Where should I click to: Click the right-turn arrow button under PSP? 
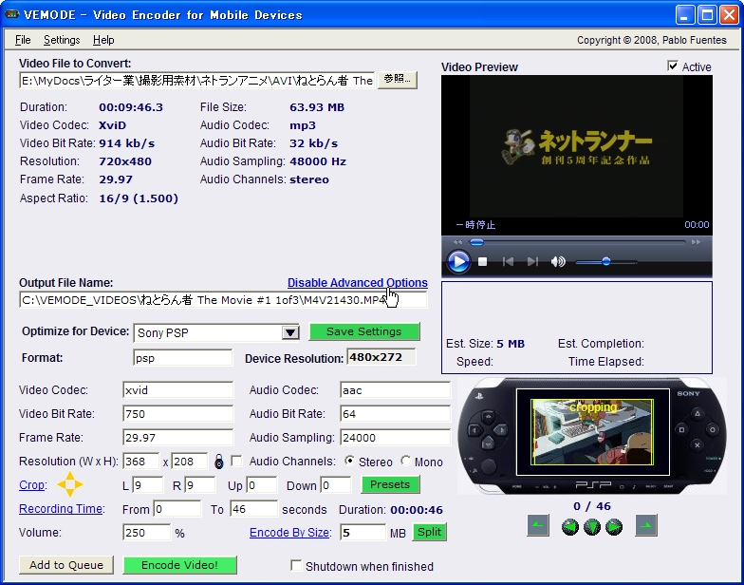[x=646, y=525]
